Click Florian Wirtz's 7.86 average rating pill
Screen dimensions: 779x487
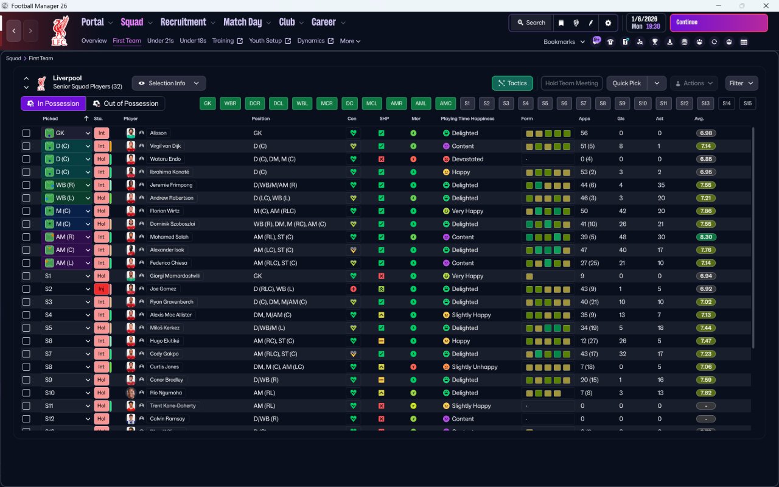point(706,211)
